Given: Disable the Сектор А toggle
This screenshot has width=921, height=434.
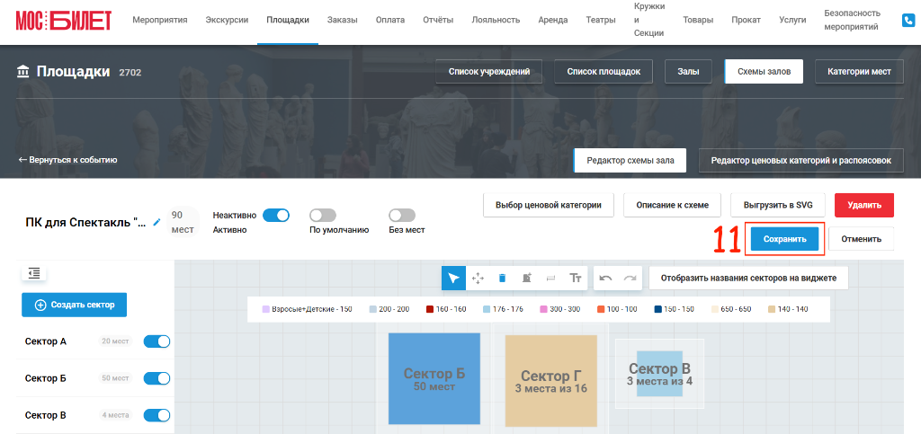Looking at the screenshot, I should pos(156,341).
